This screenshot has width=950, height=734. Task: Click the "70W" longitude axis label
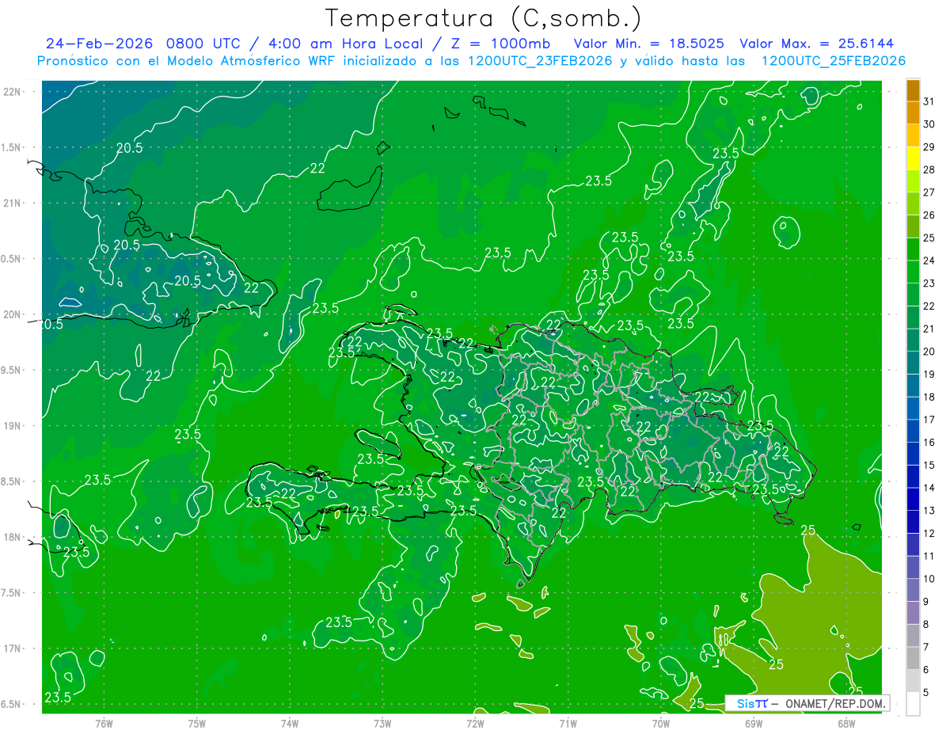click(x=661, y=723)
